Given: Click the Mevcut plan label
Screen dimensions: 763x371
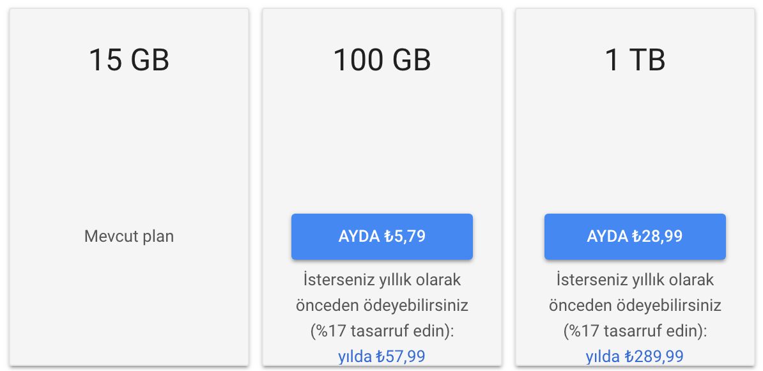Looking at the screenshot, I should point(129,237).
